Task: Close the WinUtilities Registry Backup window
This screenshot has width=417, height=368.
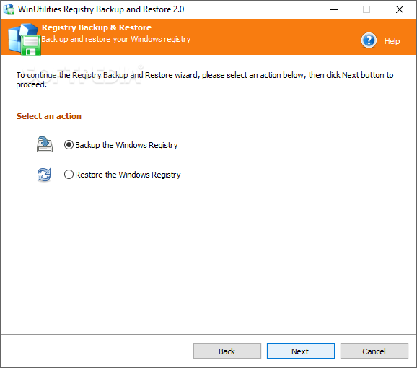Action: [x=400, y=9]
